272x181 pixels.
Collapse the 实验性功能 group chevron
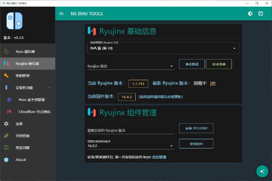pyautogui.click(x=49, y=88)
